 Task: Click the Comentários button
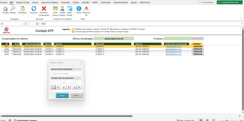point(207,2)
